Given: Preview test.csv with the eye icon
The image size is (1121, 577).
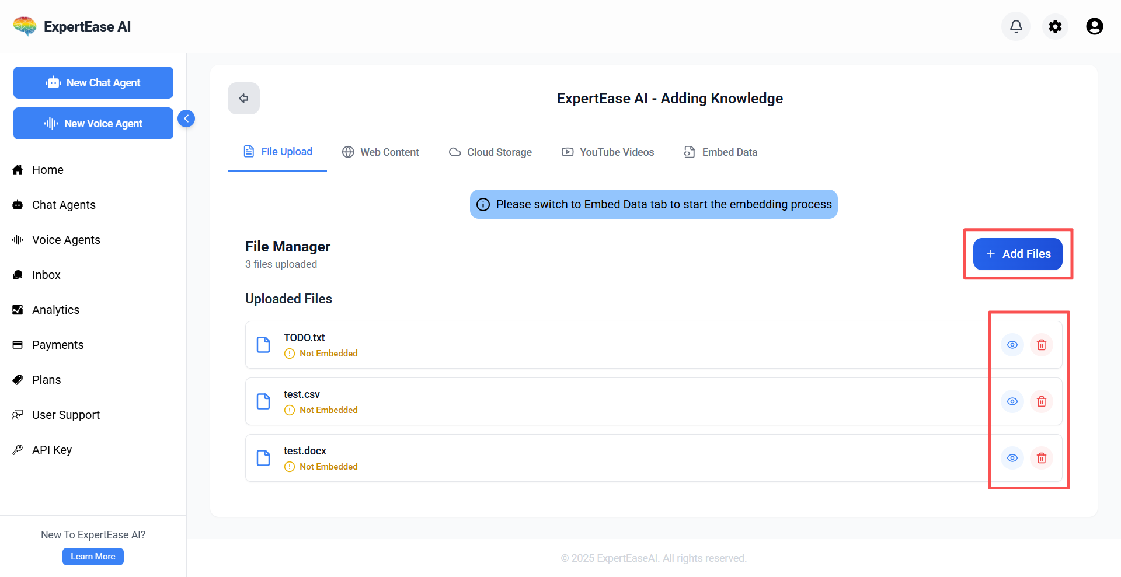Looking at the screenshot, I should coord(1012,401).
